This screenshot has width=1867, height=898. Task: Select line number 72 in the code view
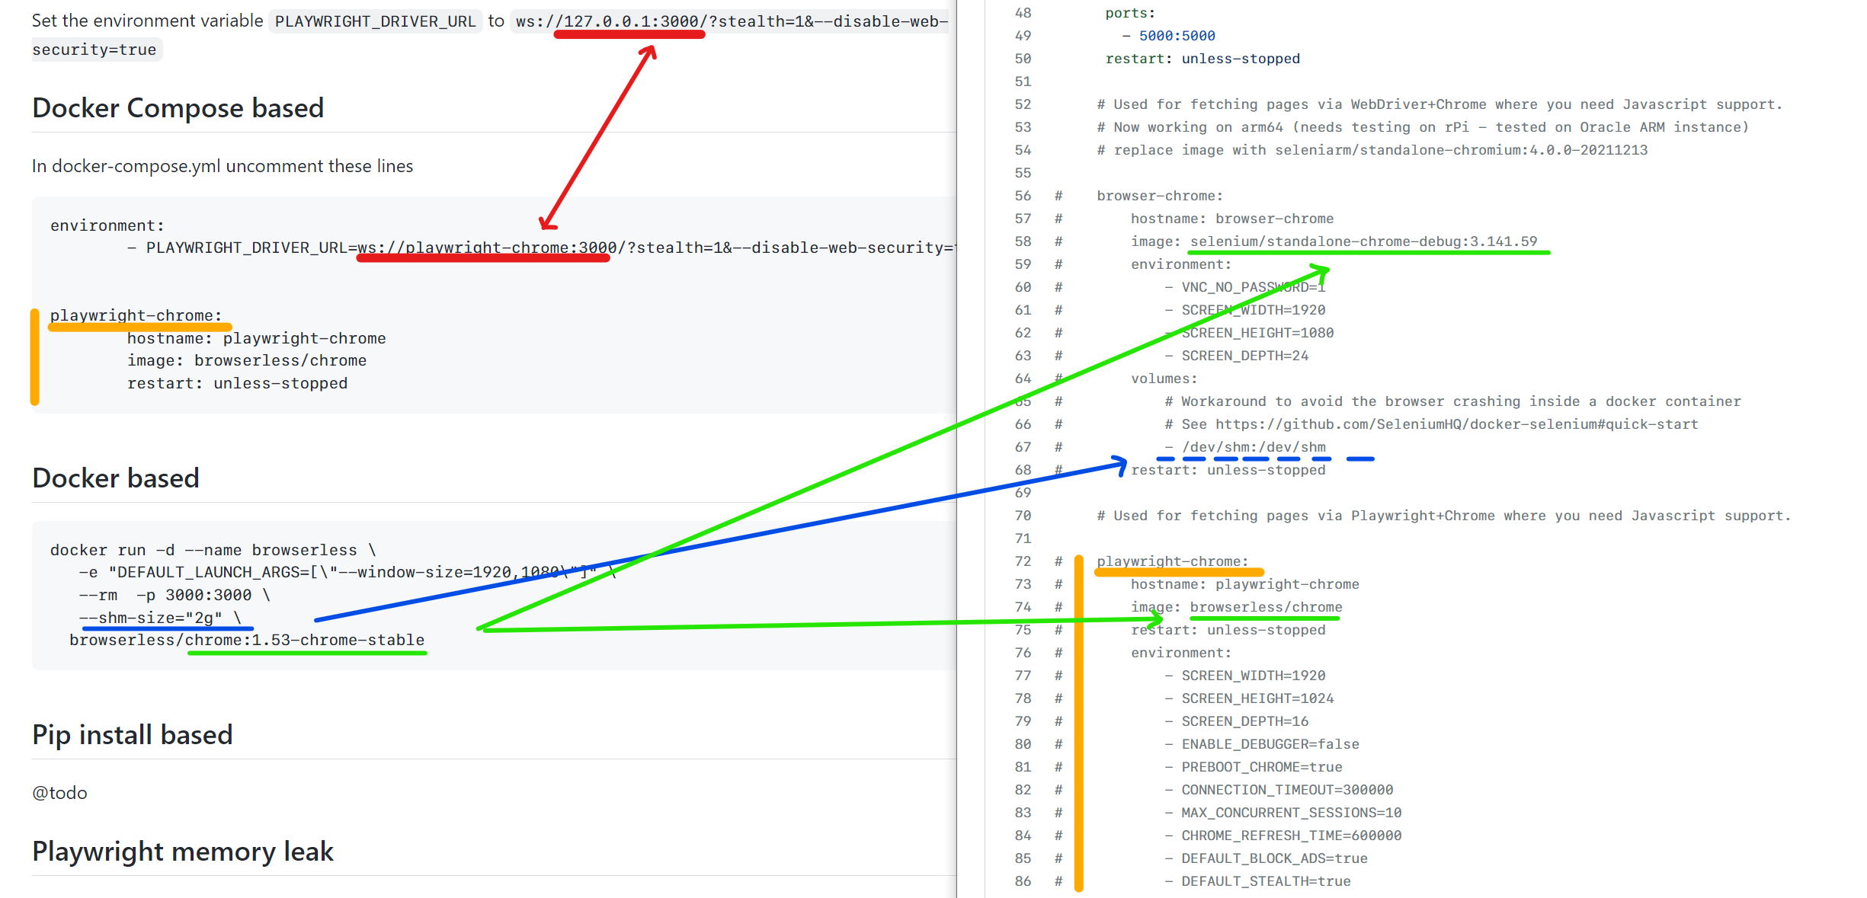1023,561
